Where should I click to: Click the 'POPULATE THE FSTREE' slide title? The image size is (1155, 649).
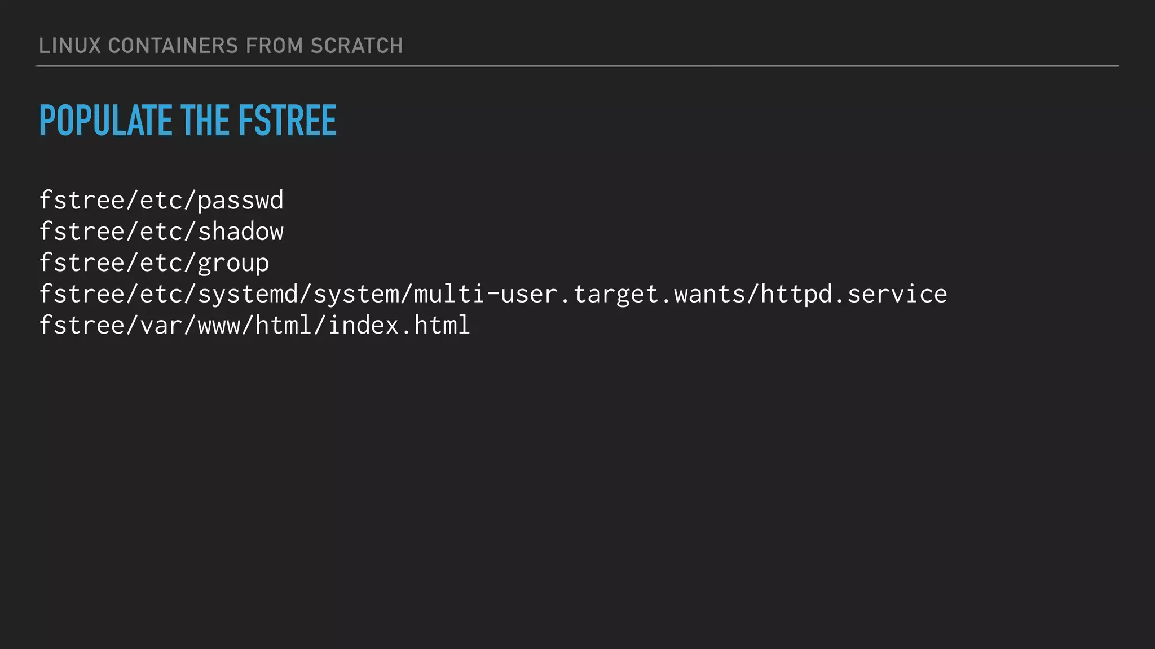coord(187,121)
